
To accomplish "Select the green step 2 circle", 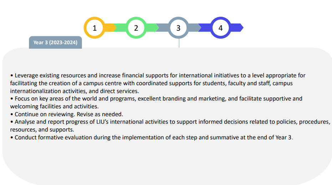I will tap(136, 28).
